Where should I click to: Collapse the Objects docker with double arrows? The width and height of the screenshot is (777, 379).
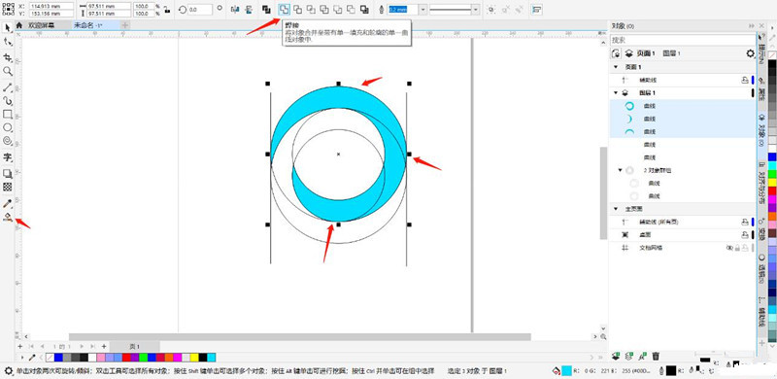[x=752, y=26]
